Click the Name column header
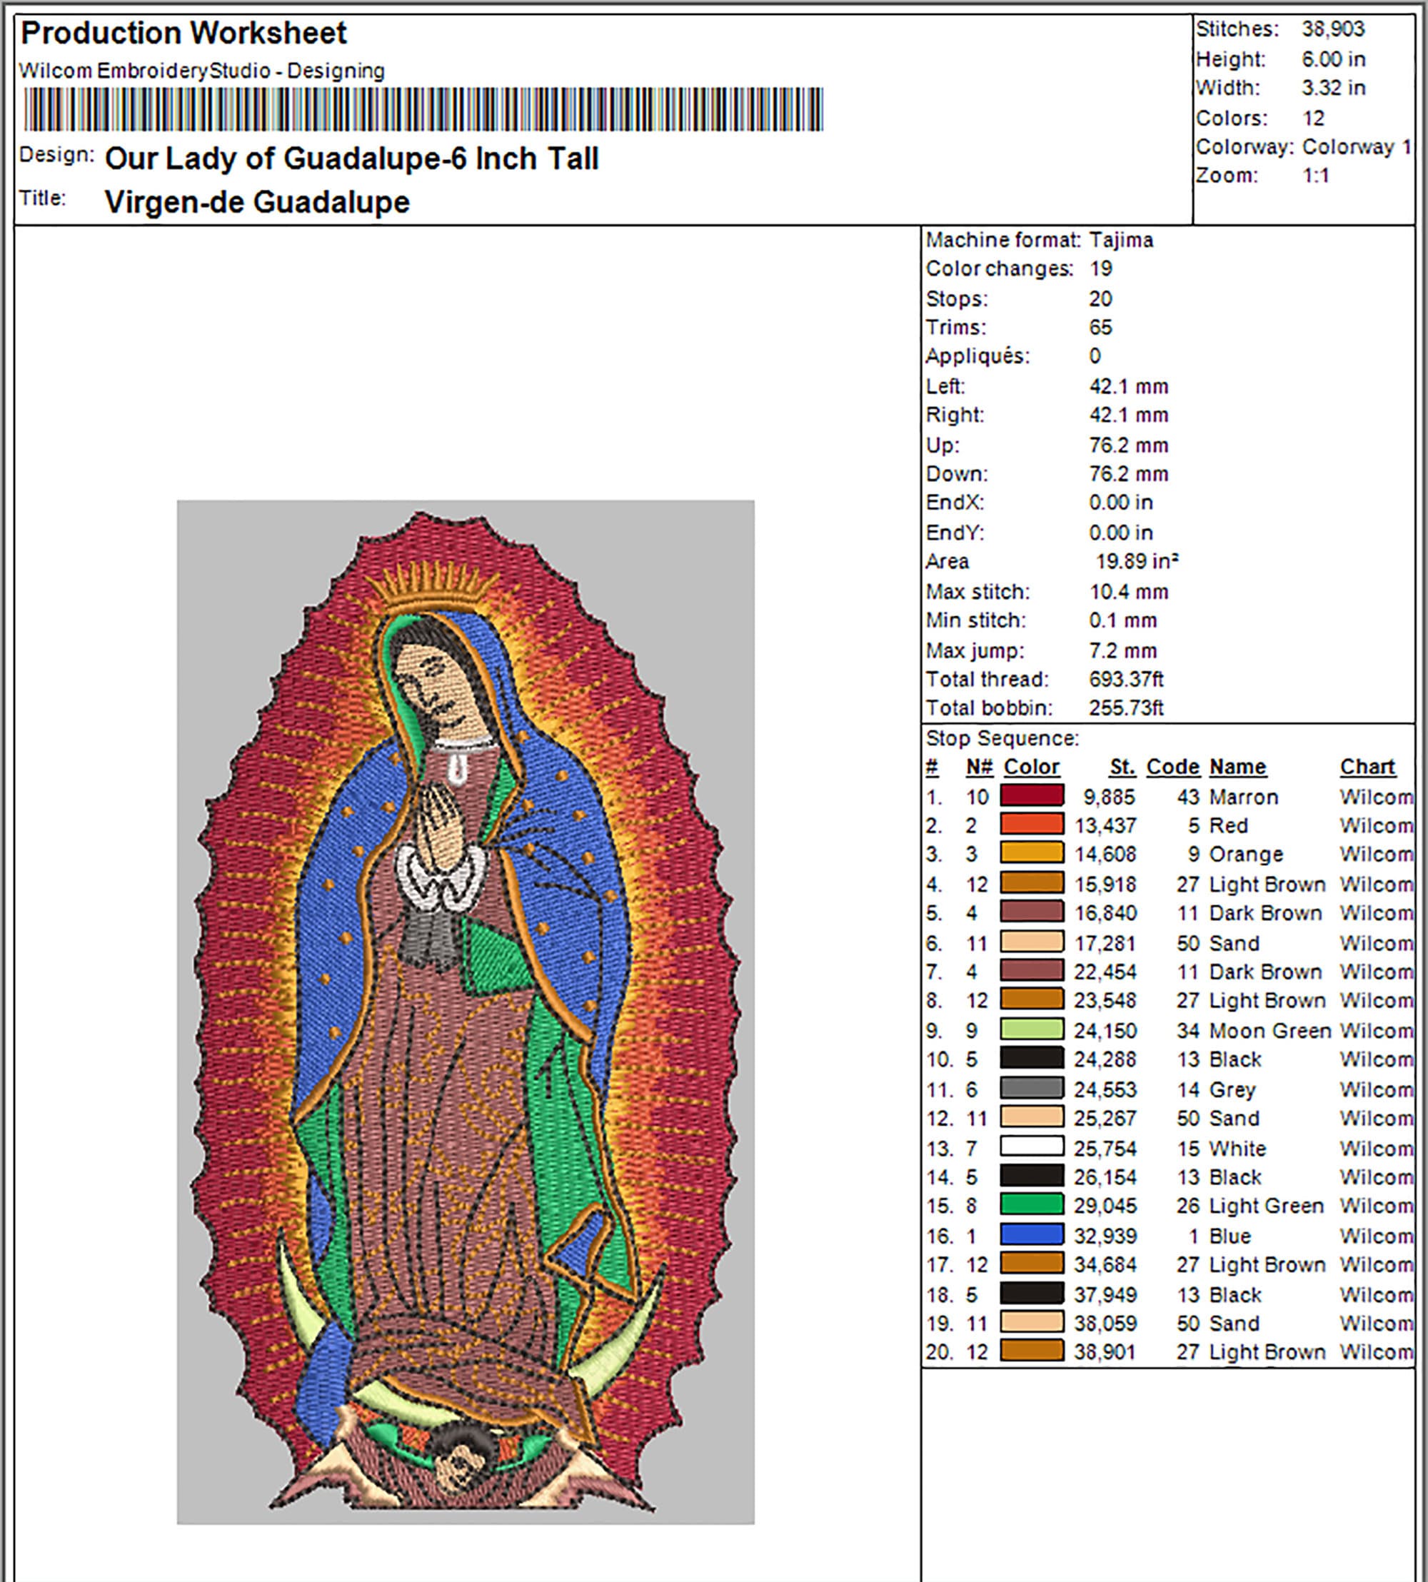The height and width of the screenshot is (1582, 1428). pos(1238,766)
